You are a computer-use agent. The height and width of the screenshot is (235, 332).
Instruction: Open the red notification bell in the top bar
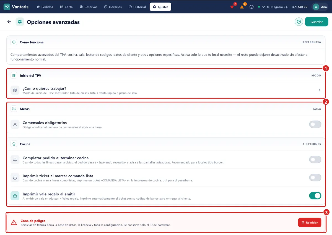coord(232,7)
